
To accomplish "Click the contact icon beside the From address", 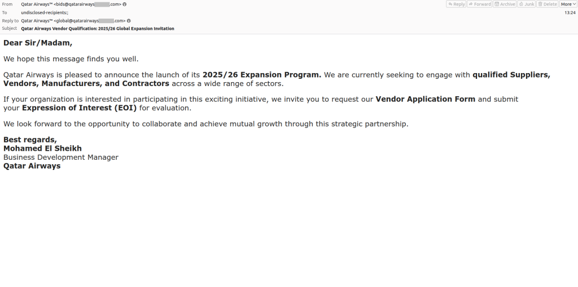I will tap(125, 4).
